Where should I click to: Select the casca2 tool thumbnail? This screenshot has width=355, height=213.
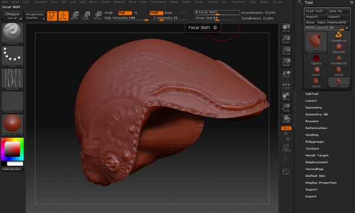(338, 71)
